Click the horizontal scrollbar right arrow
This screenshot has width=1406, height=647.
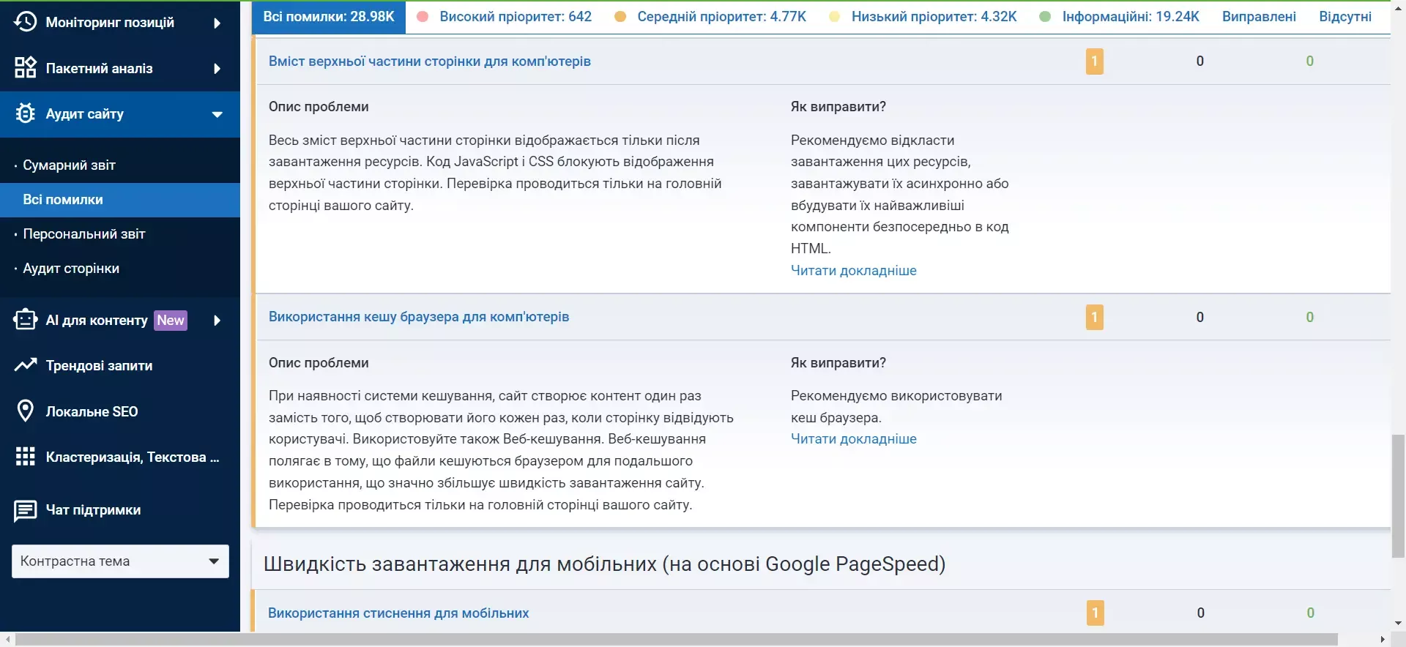click(1383, 640)
